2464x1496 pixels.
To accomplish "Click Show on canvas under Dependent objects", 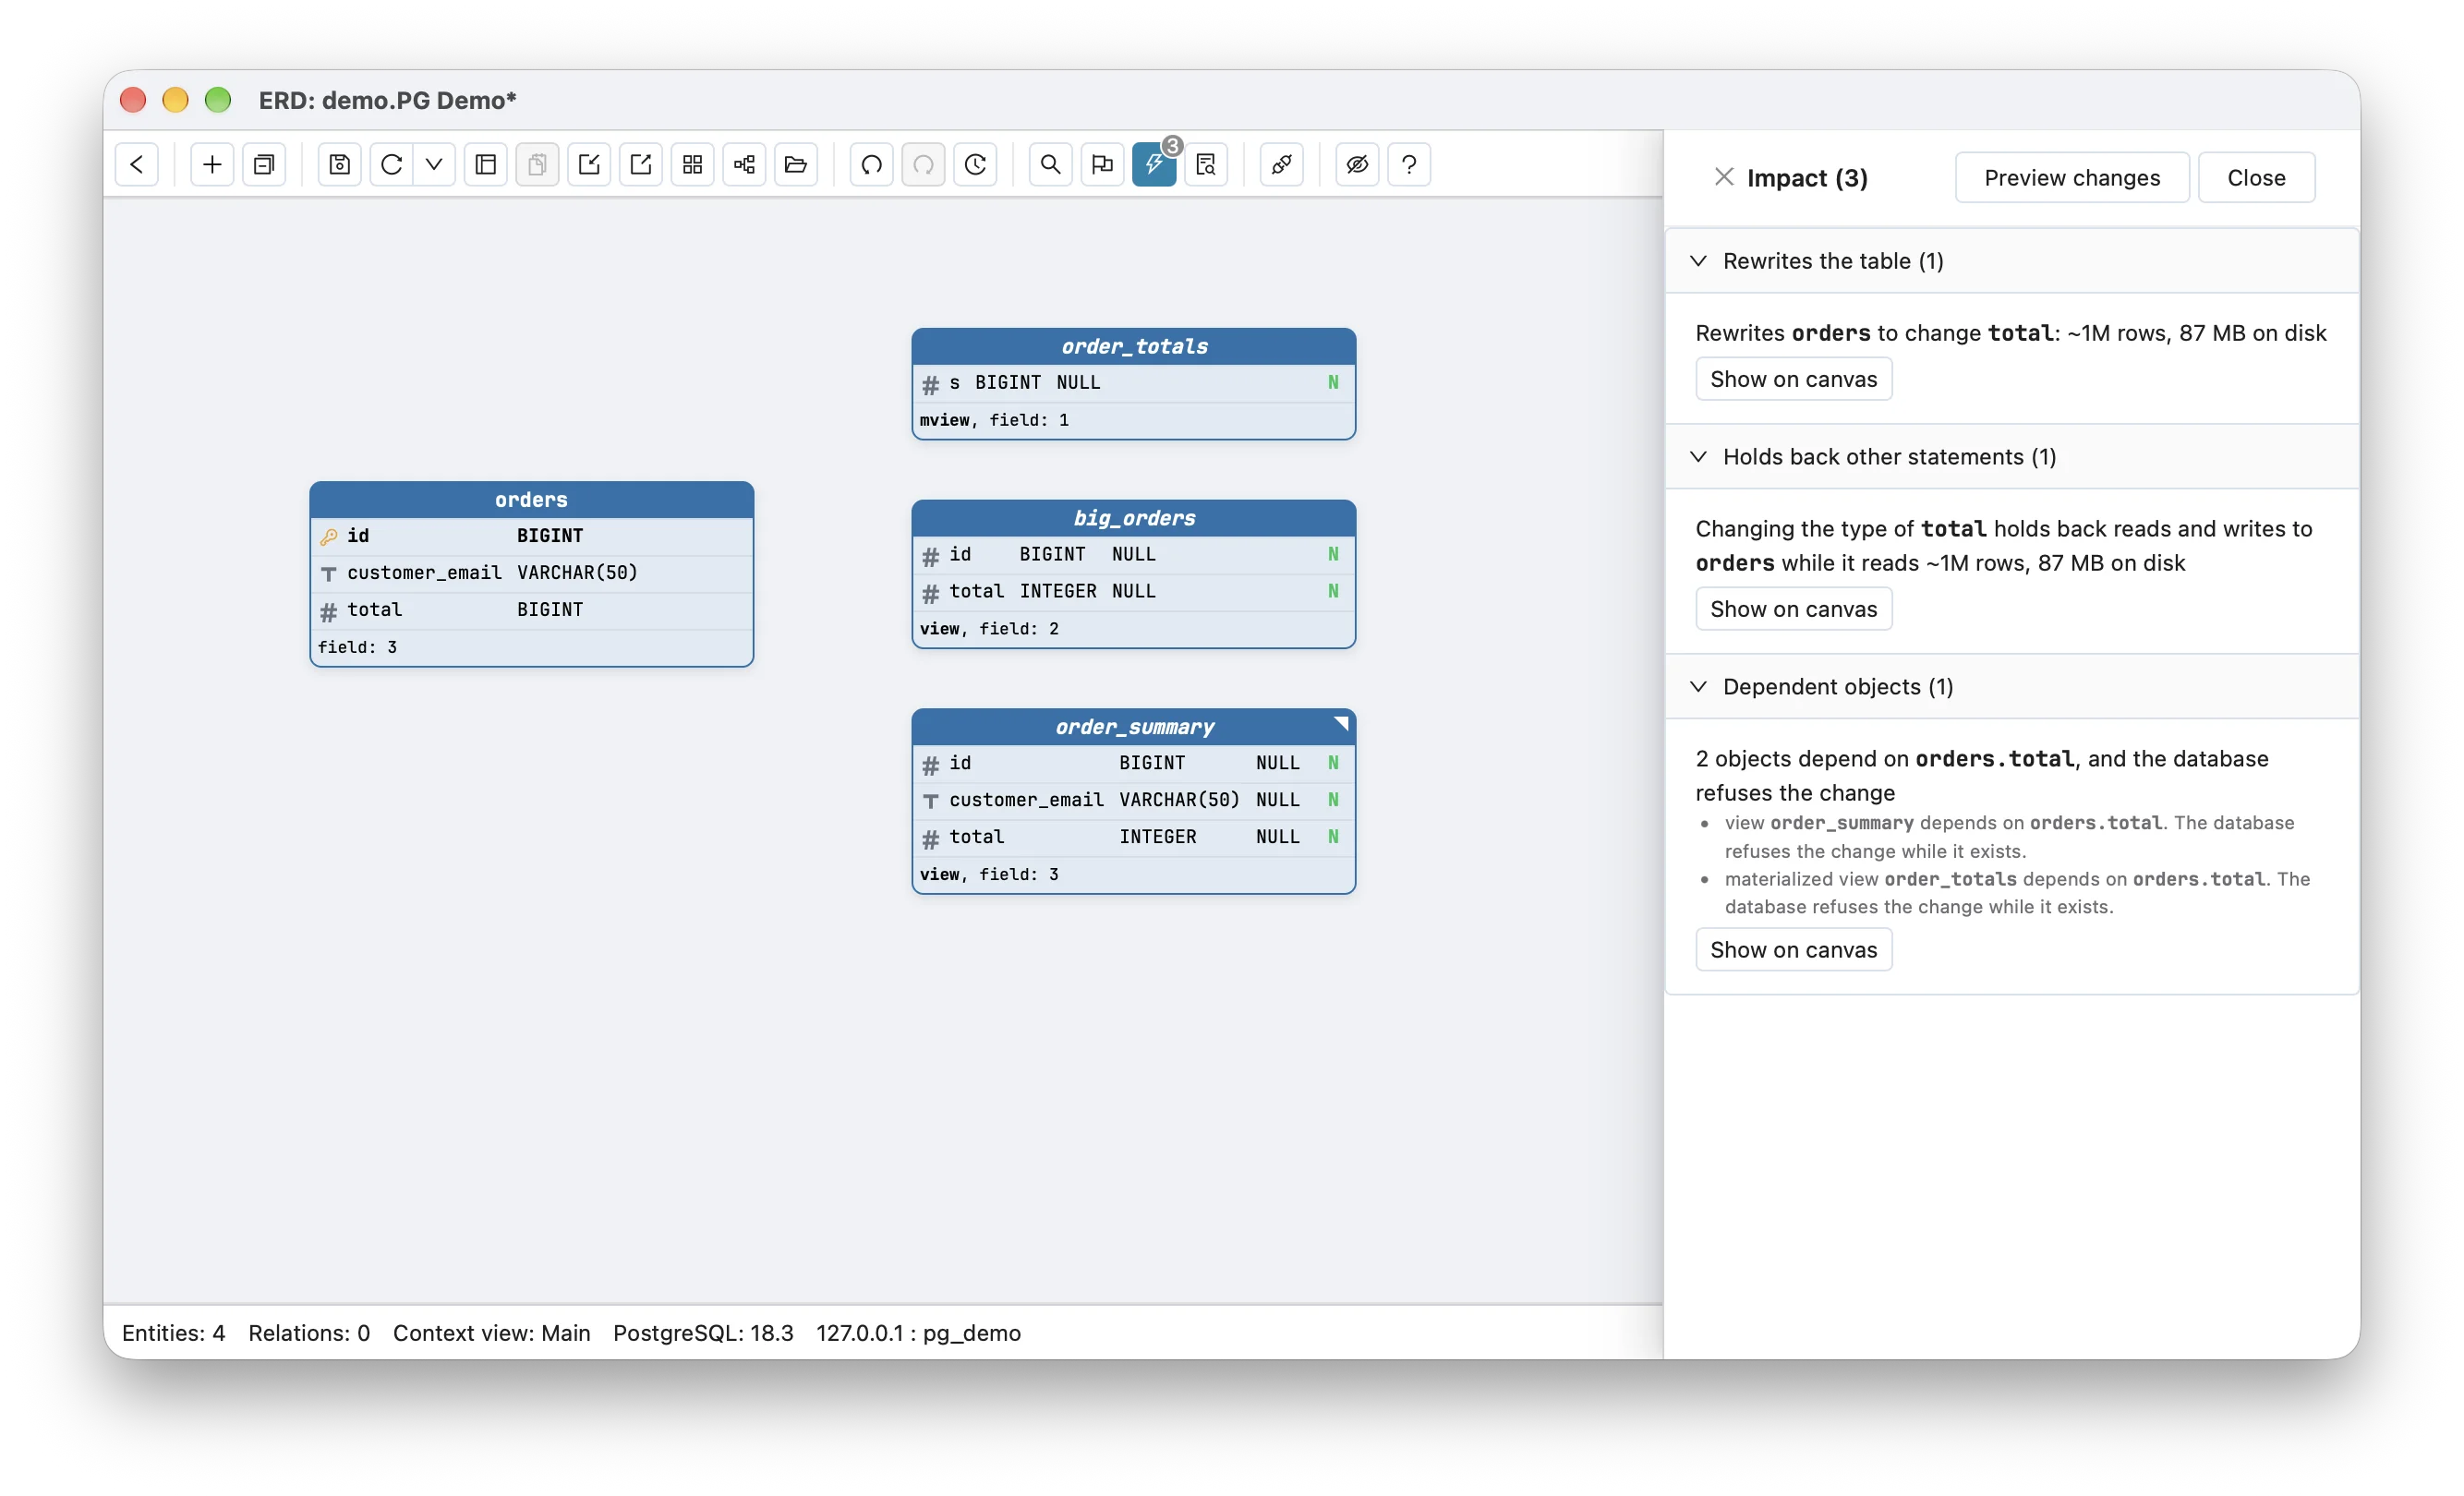I will coord(1794,950).
